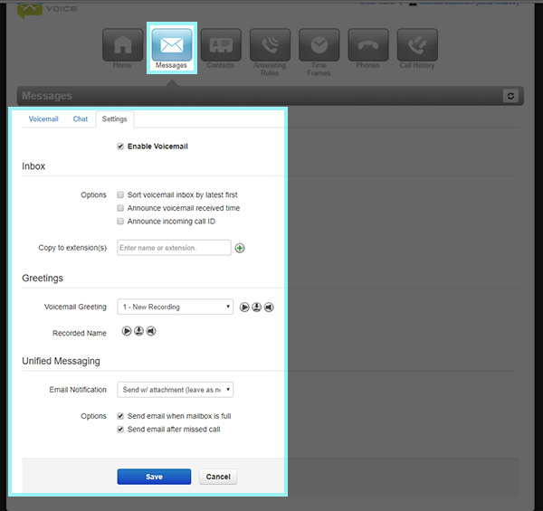Click the Copy to extension input field

(174, 248)
